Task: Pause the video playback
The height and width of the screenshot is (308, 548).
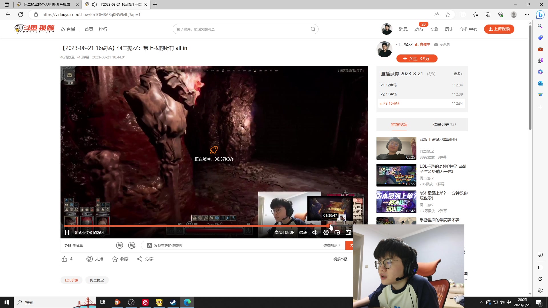Action: [x=67, y=232]
